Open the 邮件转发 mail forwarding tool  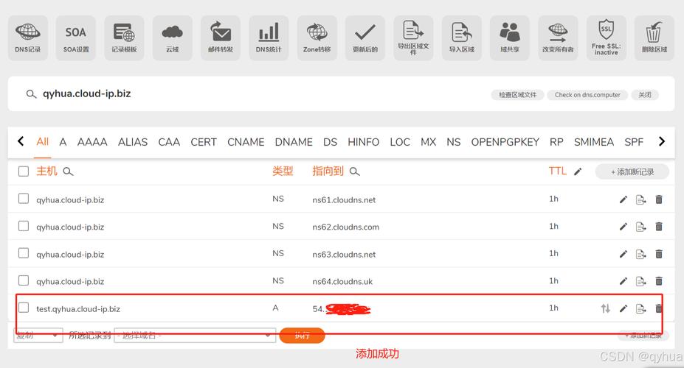click(x=221, y=38)
